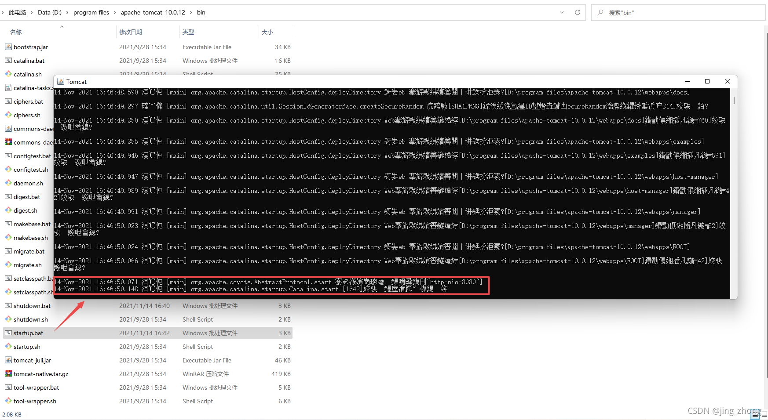This screenshot has height=420, width=768.
Task: Click the tomcat-juli.jar file icon
Action: pyautogui.click(x=8, y=360)
